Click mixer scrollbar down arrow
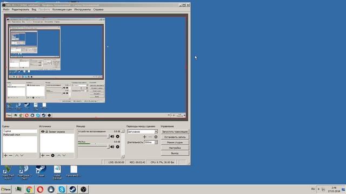Screen dimensions: 346x194 point(123,156)
